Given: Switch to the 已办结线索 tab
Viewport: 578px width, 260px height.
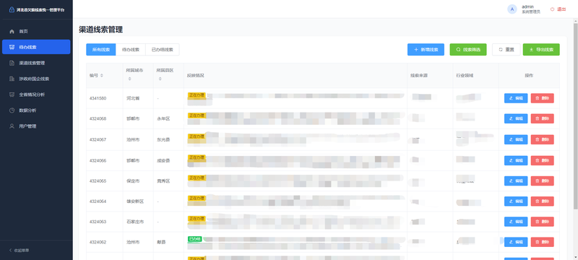Looking at the screenshot, I should pyautogui.click(x=162, y=50).
